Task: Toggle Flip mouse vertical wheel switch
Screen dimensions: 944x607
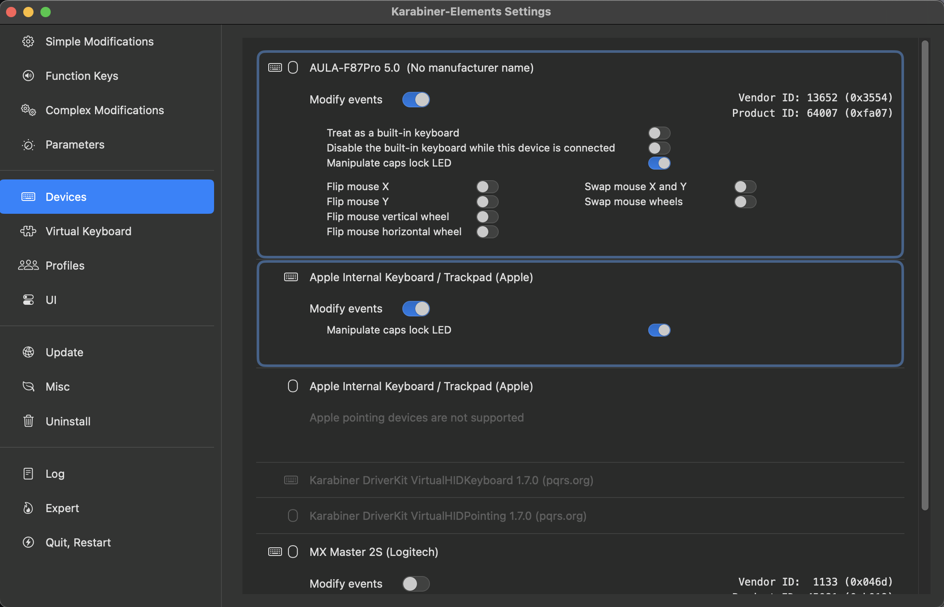Action: 487,217
